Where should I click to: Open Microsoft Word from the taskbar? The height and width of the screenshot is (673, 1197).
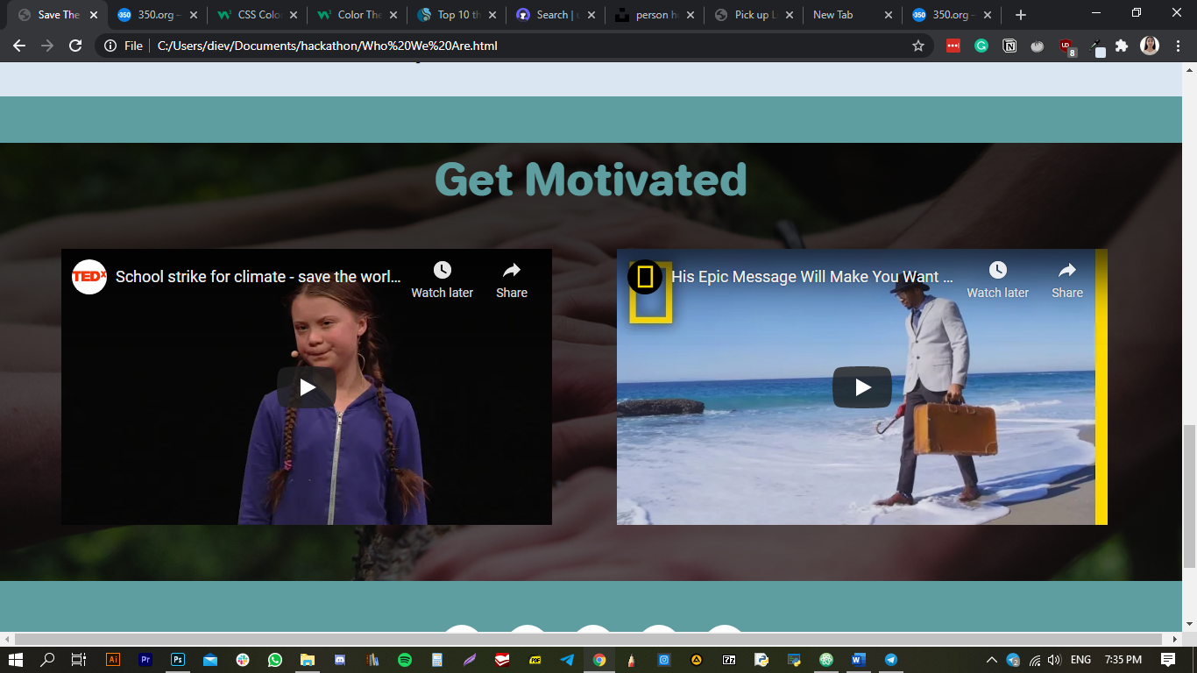[859, 660]
